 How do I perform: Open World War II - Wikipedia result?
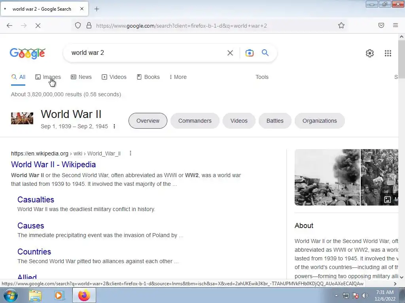tap(53, 165)
